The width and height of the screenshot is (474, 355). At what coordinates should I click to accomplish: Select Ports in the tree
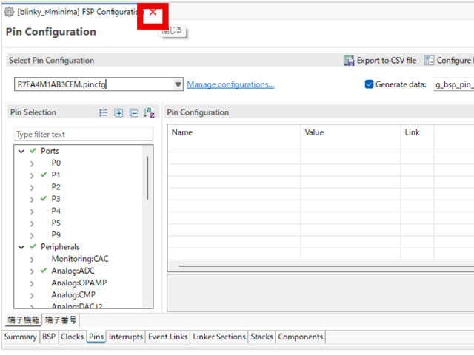pos(50,151)
